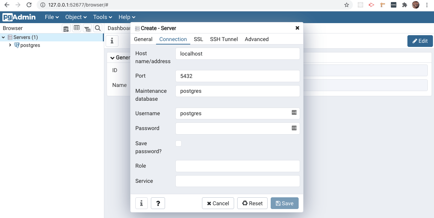Click the keyboard icon inside the Password field
The width and height of the screenshot is (434, 218).
[294, 128]
